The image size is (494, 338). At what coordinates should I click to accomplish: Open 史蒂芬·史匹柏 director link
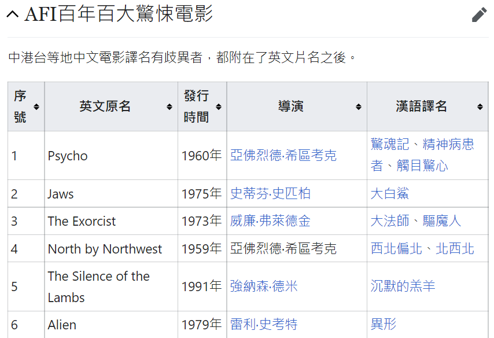270,193
